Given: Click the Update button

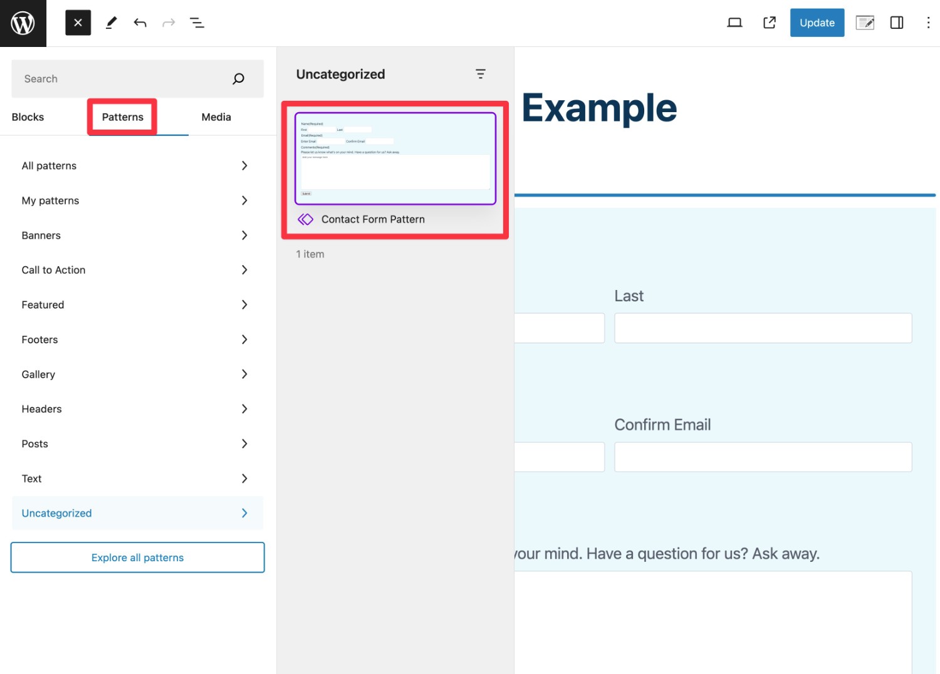Looking at the screenshot, I should point(817,23).
